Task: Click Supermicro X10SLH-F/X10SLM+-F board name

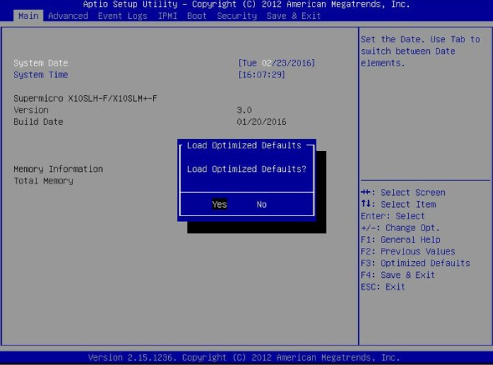Action: (x=85, y=98)
